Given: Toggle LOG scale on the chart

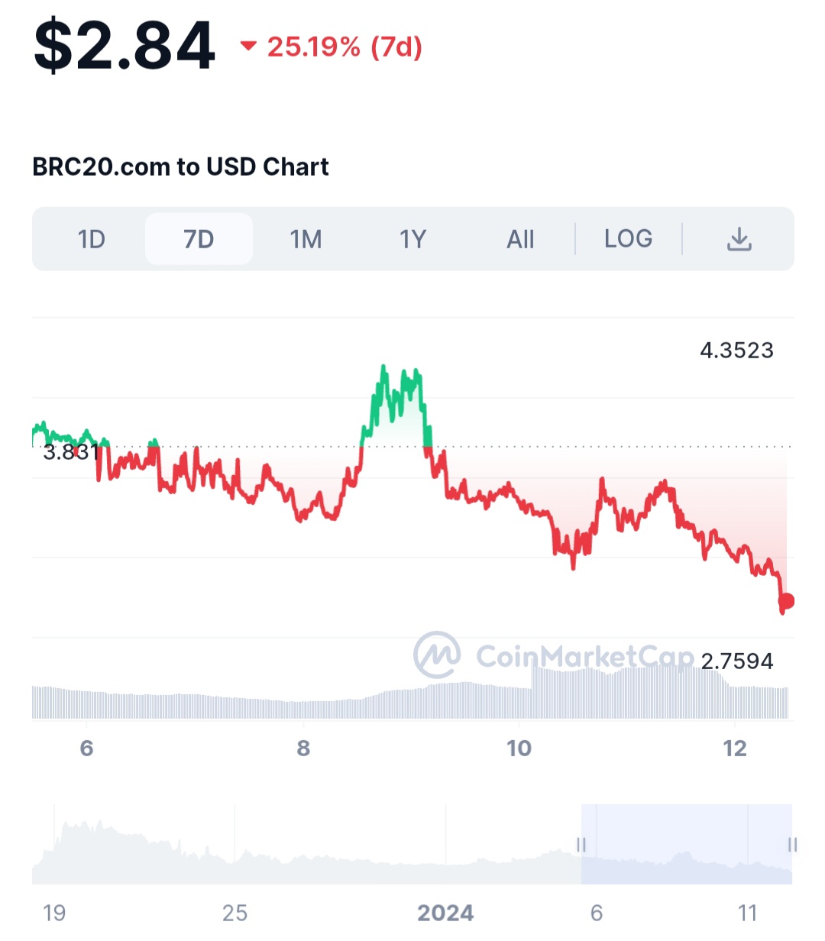Looking at the screenshot, I should (628, 239).
